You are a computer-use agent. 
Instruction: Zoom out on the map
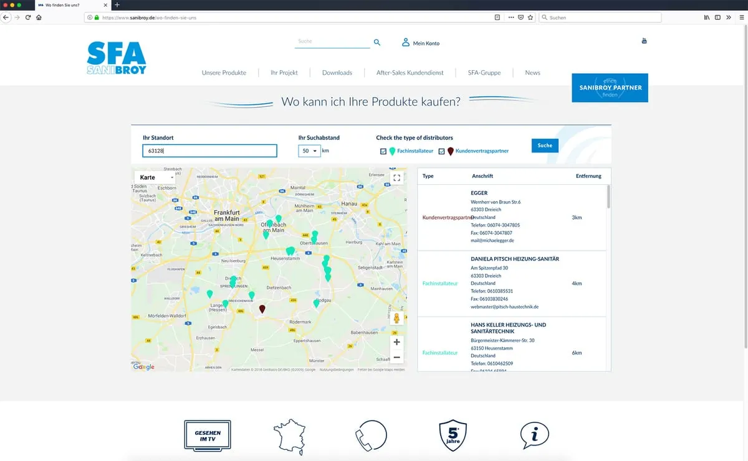tap(396, 357)
